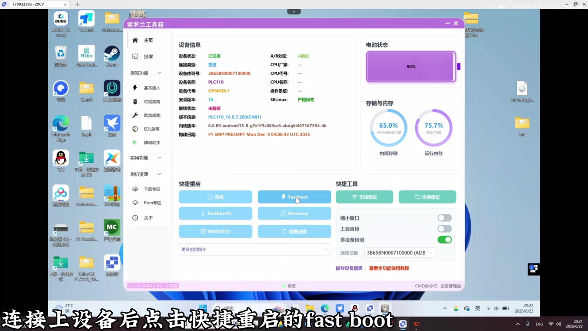Toggle the 工具自检 switch
Screen dimensions: 588x331
click(444, 229)
